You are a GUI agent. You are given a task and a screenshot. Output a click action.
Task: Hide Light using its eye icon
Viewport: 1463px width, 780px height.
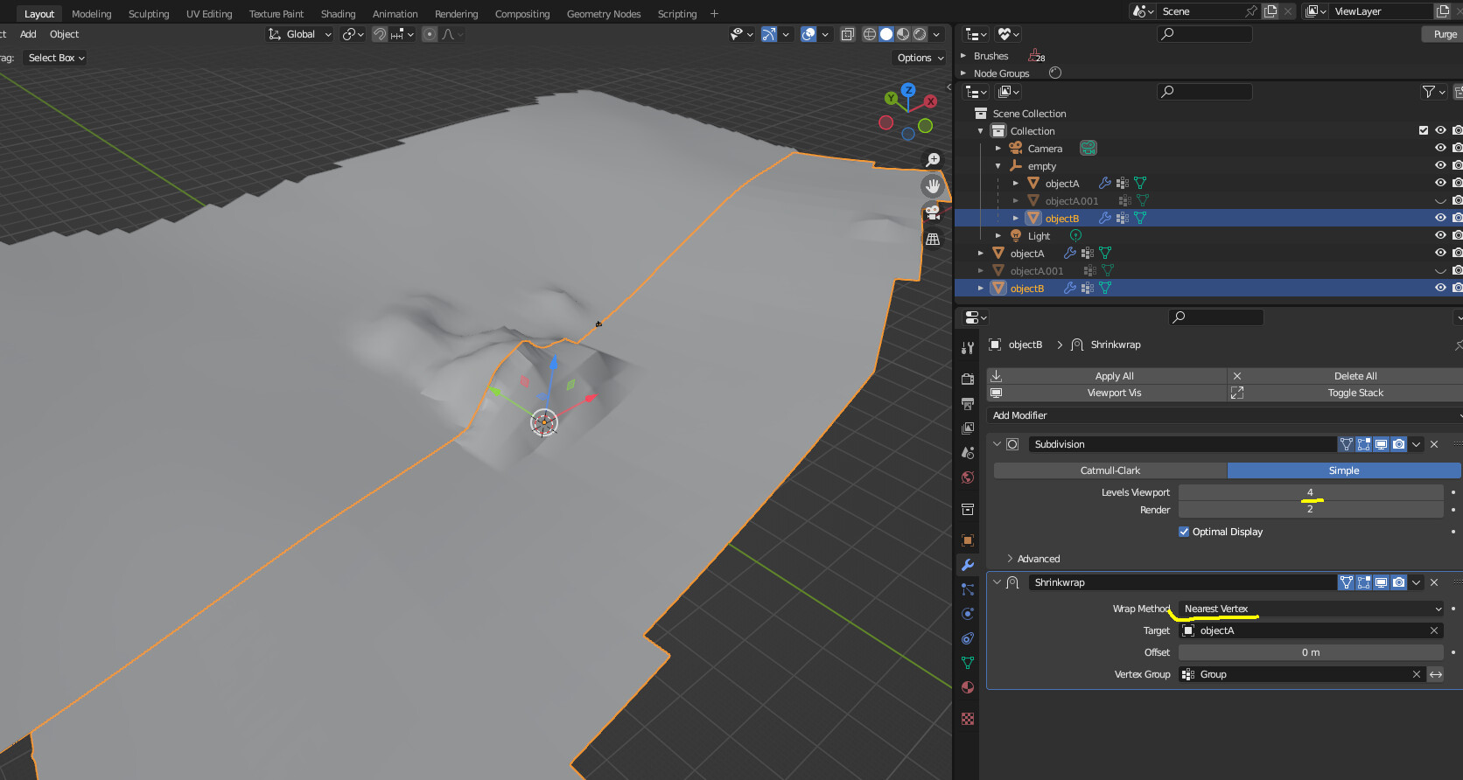(1440, 235)
